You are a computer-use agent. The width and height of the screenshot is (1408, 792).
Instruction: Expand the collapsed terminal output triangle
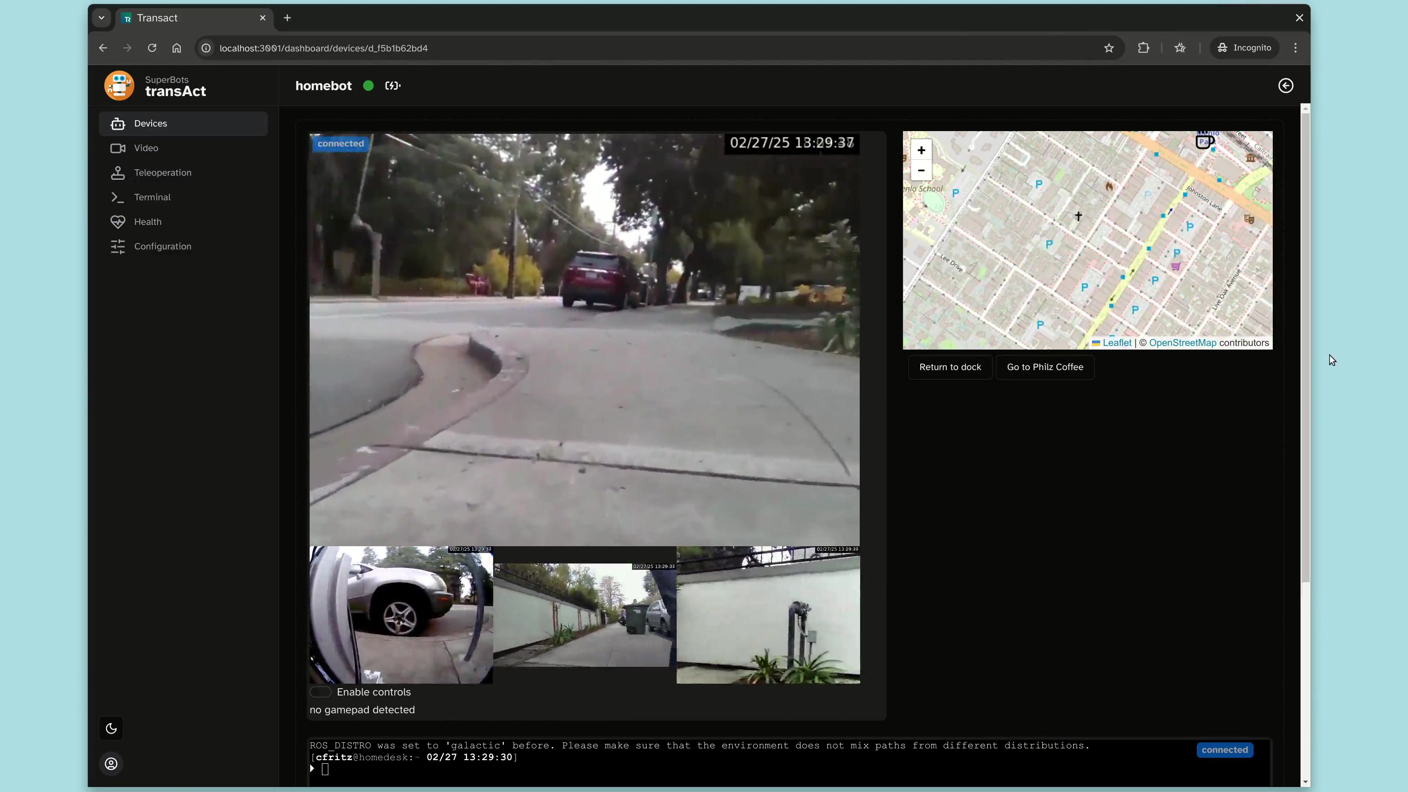[x=312, y=769]
